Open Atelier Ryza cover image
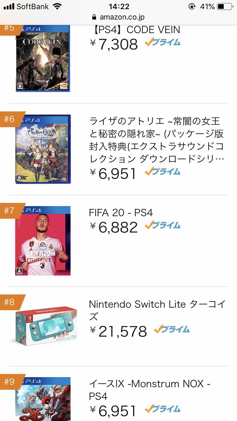The width and height of the screenshot is (237, 421). click(x=43, y=149)
